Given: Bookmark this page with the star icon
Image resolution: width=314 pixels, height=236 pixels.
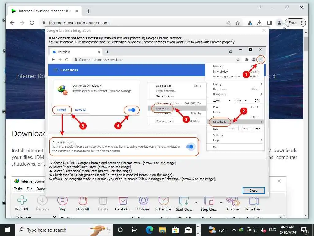Looking at the screenshot, I should [x=238, y=23].
